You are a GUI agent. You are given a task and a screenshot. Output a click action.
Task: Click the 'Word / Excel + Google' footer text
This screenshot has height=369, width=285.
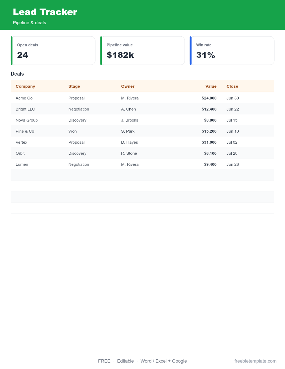pos(164,361)
